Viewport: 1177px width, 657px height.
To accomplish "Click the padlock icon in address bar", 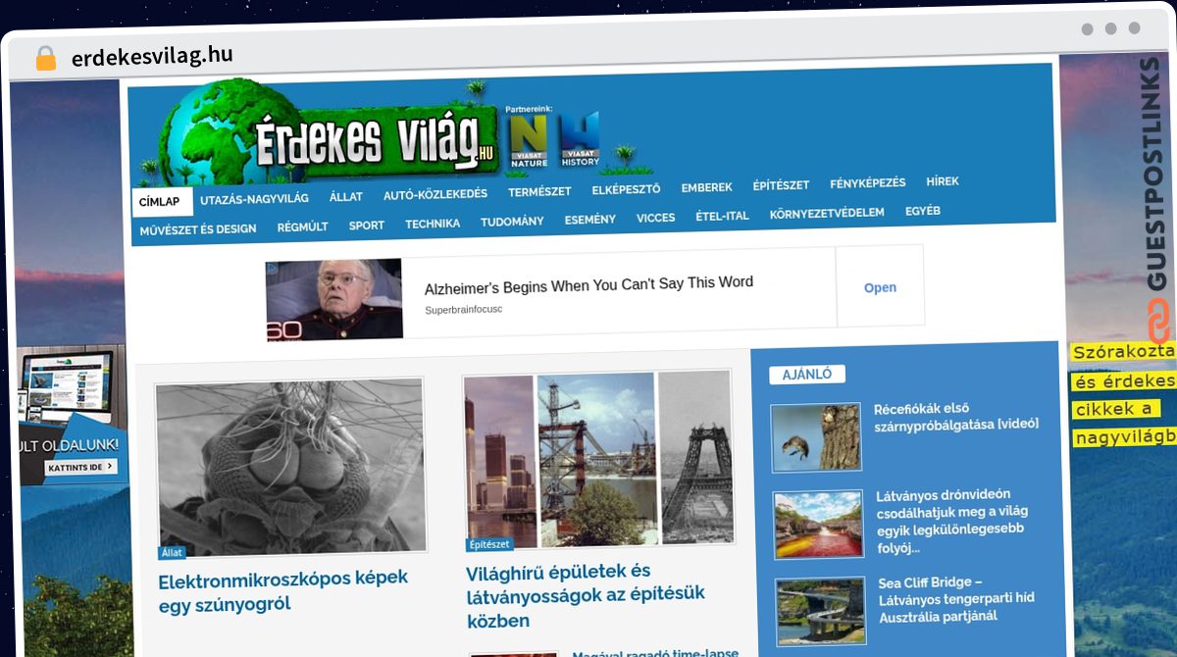I will 45,58.
